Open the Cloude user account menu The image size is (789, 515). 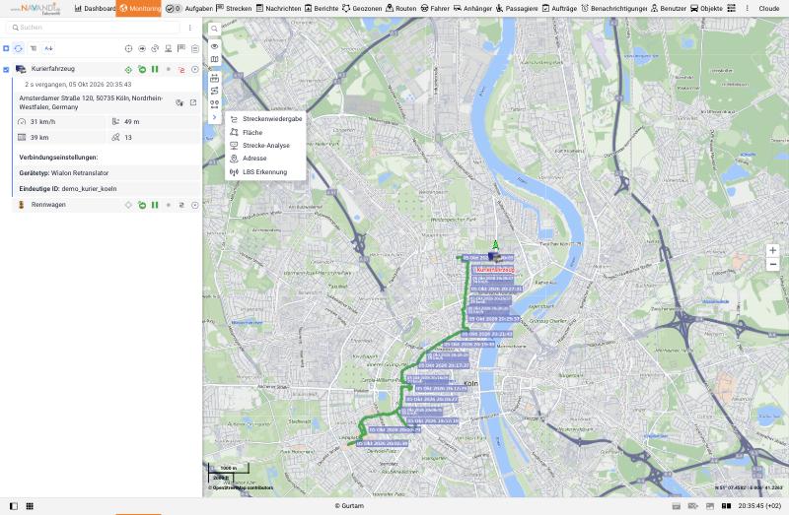pyautogui.click(x=769, y=9)
